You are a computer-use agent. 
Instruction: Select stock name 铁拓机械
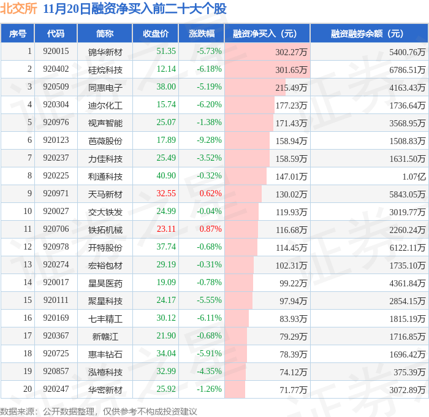[105, 230]
